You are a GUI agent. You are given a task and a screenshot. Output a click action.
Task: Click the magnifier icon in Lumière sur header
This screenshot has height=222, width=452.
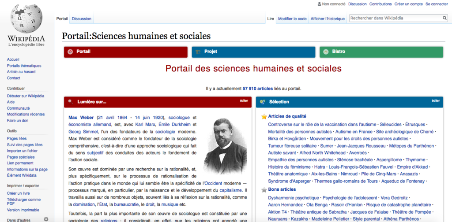click(x=70, y=102)
